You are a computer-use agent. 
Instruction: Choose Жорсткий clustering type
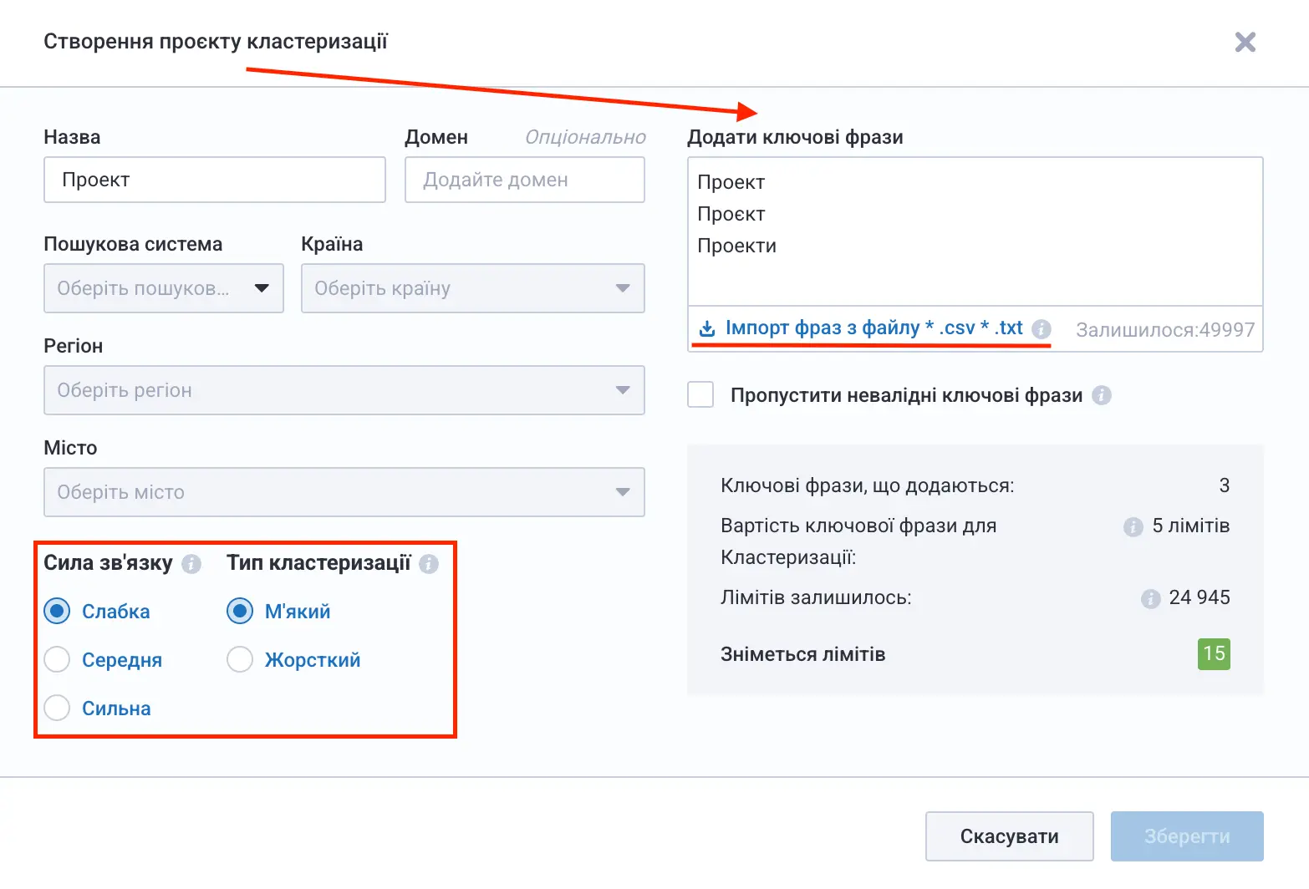(x=240, y=659)
